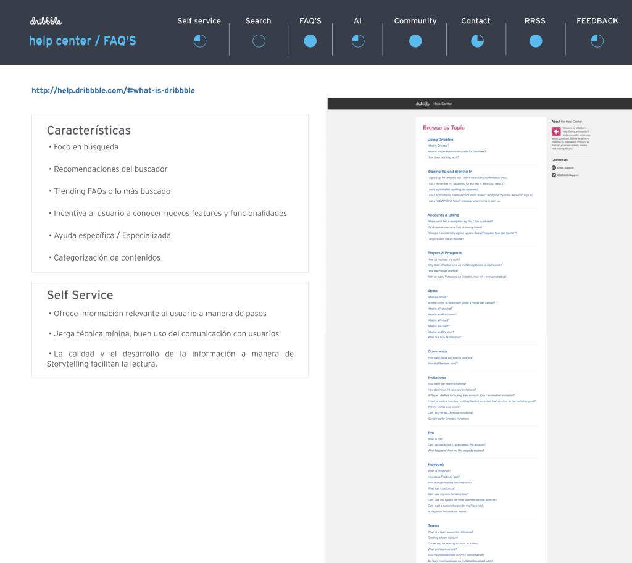Open the Signing Up and Signing In topic
The height and width of the screenshot is (563, 632).
[450, 172]
